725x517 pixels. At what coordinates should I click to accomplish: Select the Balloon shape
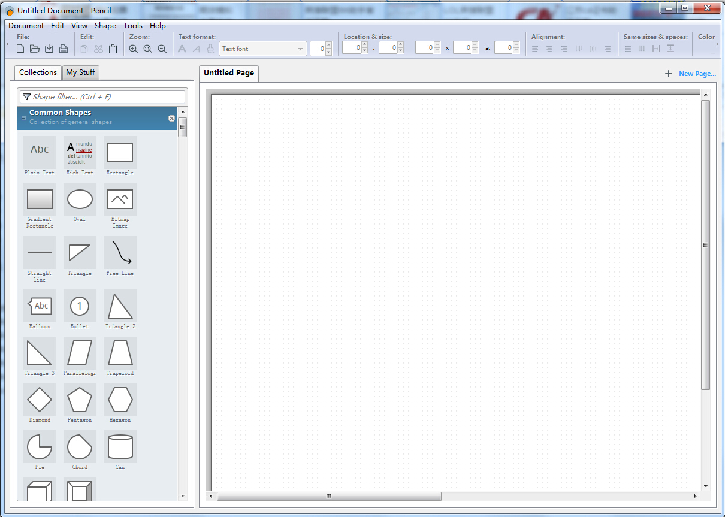[x=40, y=306]
